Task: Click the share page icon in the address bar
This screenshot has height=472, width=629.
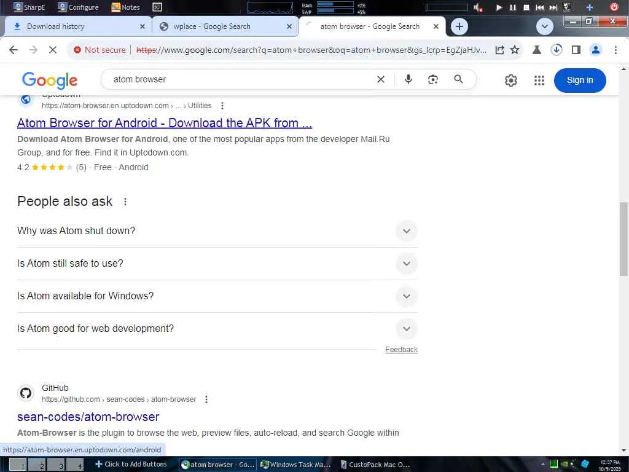Action: tap(499, 50)
